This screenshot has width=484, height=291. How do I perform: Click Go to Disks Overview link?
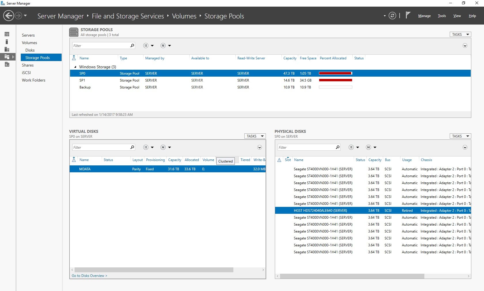click(x=89, y=276)
